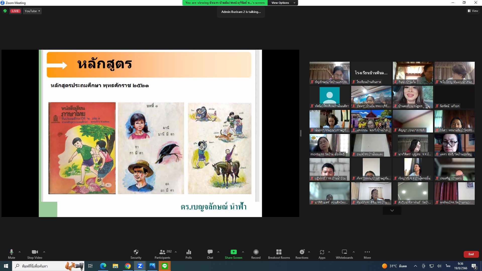The image size is (482, 271).
Task: Stop Video camera button
Action: [x=35, y=254]
